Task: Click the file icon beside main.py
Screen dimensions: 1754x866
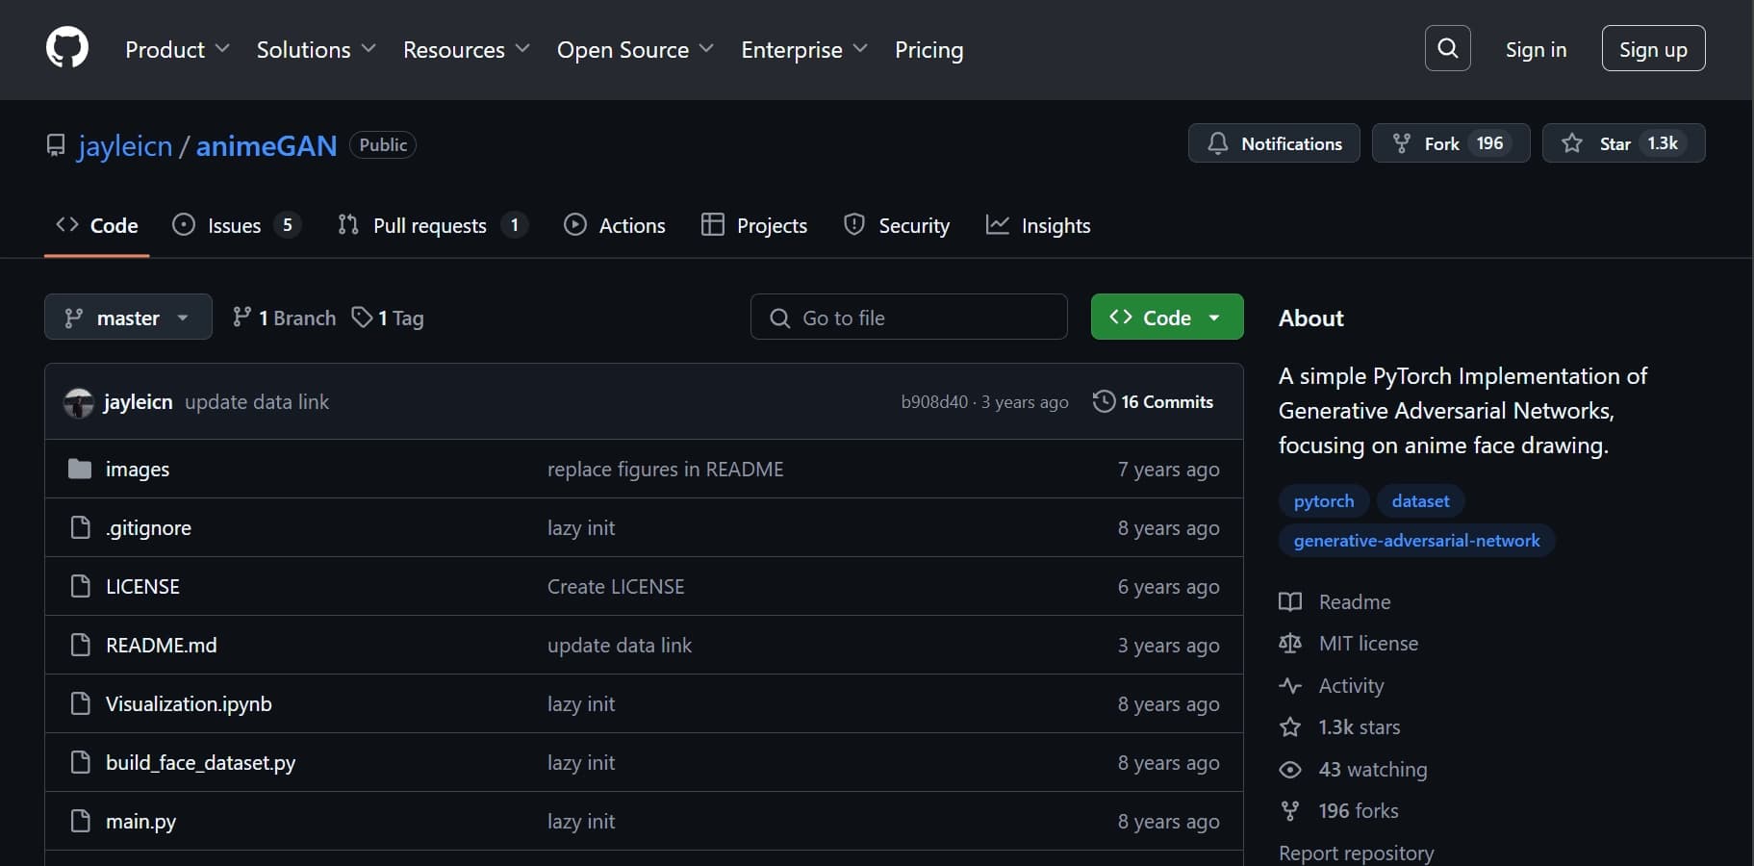Action: point(81,821)
